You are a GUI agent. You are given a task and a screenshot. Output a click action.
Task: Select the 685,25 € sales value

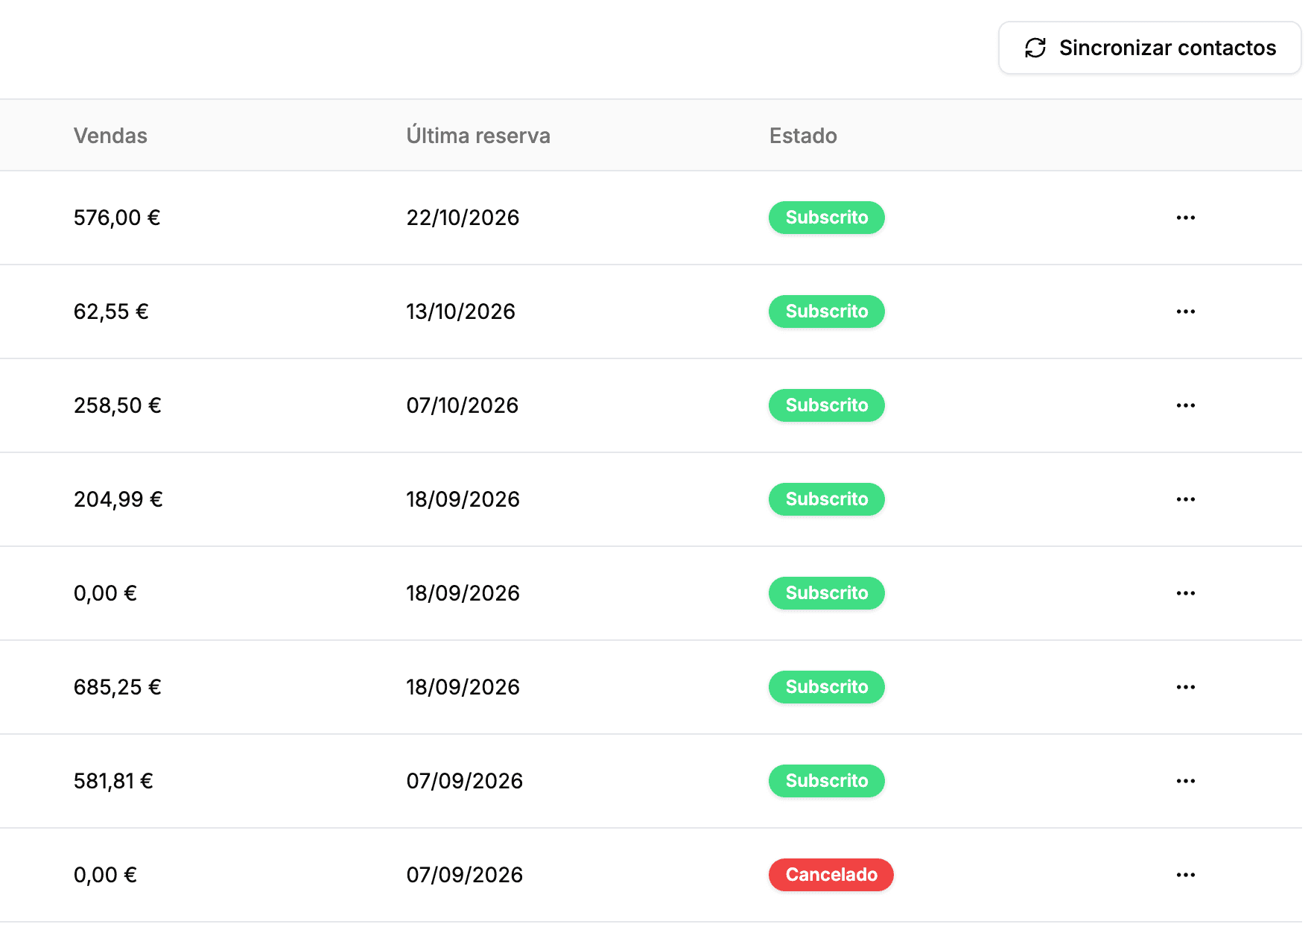click(118, 687)
